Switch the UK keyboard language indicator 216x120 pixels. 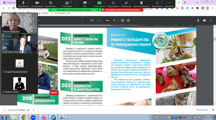[x=156, y=117]
